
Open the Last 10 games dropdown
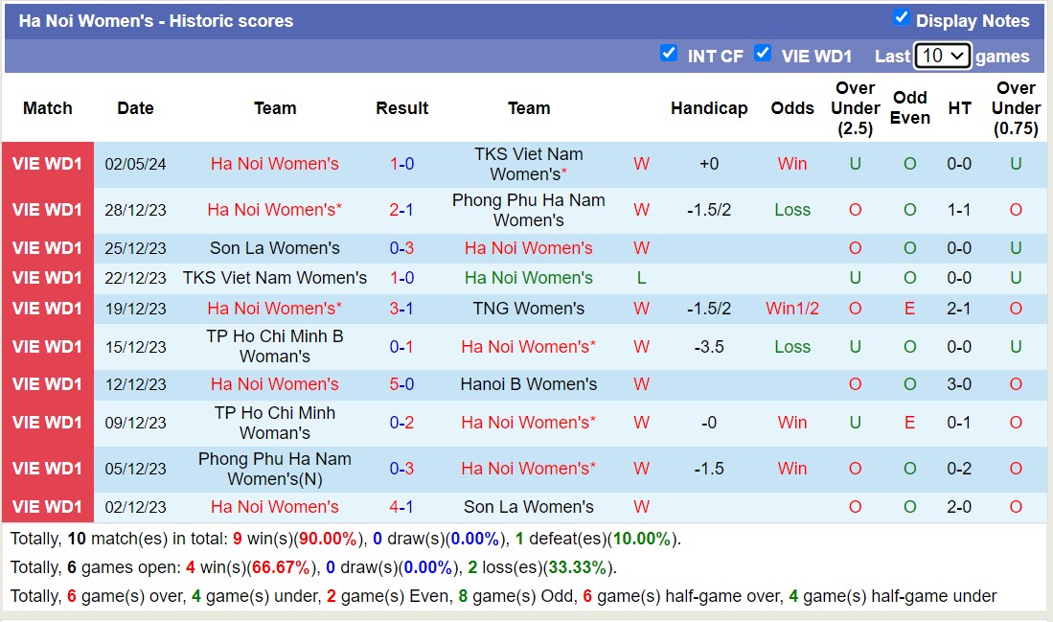pos(943,56)
